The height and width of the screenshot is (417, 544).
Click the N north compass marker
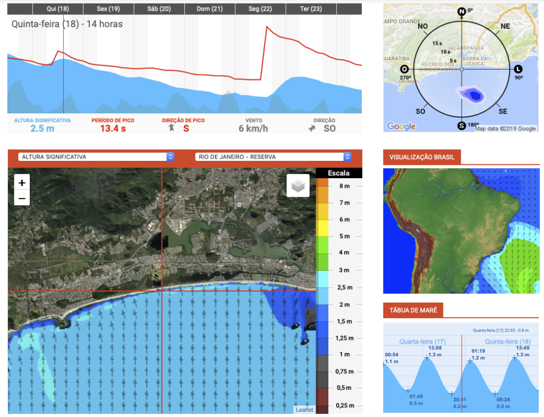tap(462, 12)
